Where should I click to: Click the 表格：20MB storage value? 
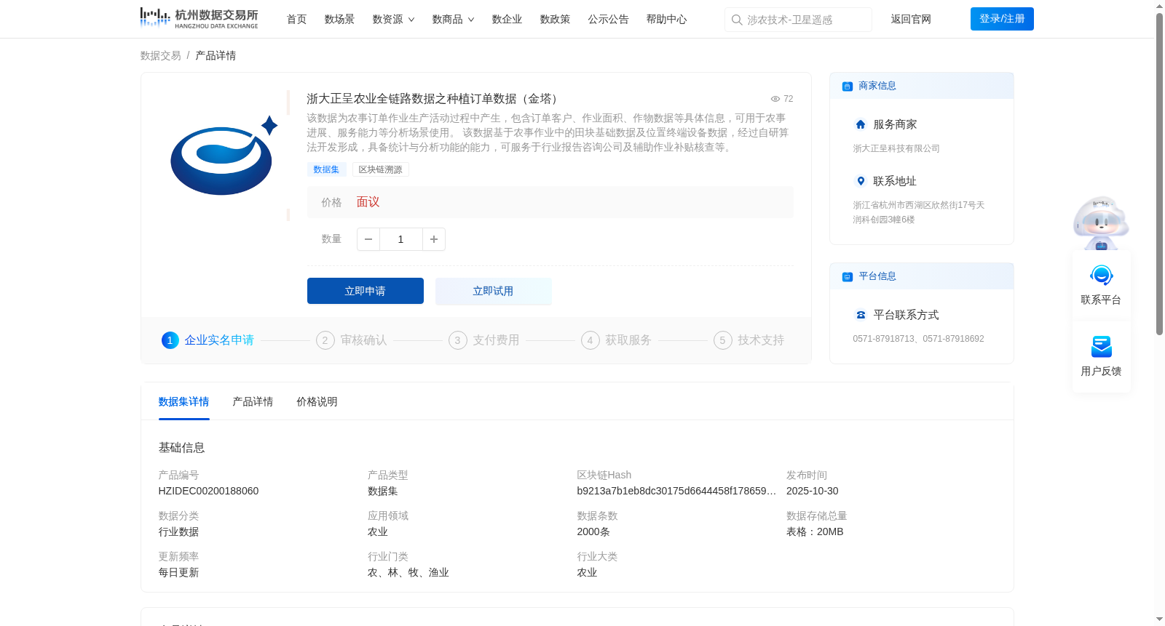point(815,532)
